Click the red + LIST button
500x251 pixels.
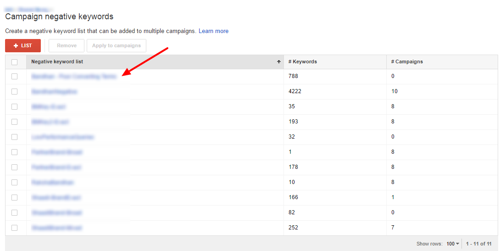pyautogui.click(x=23, y=45)
